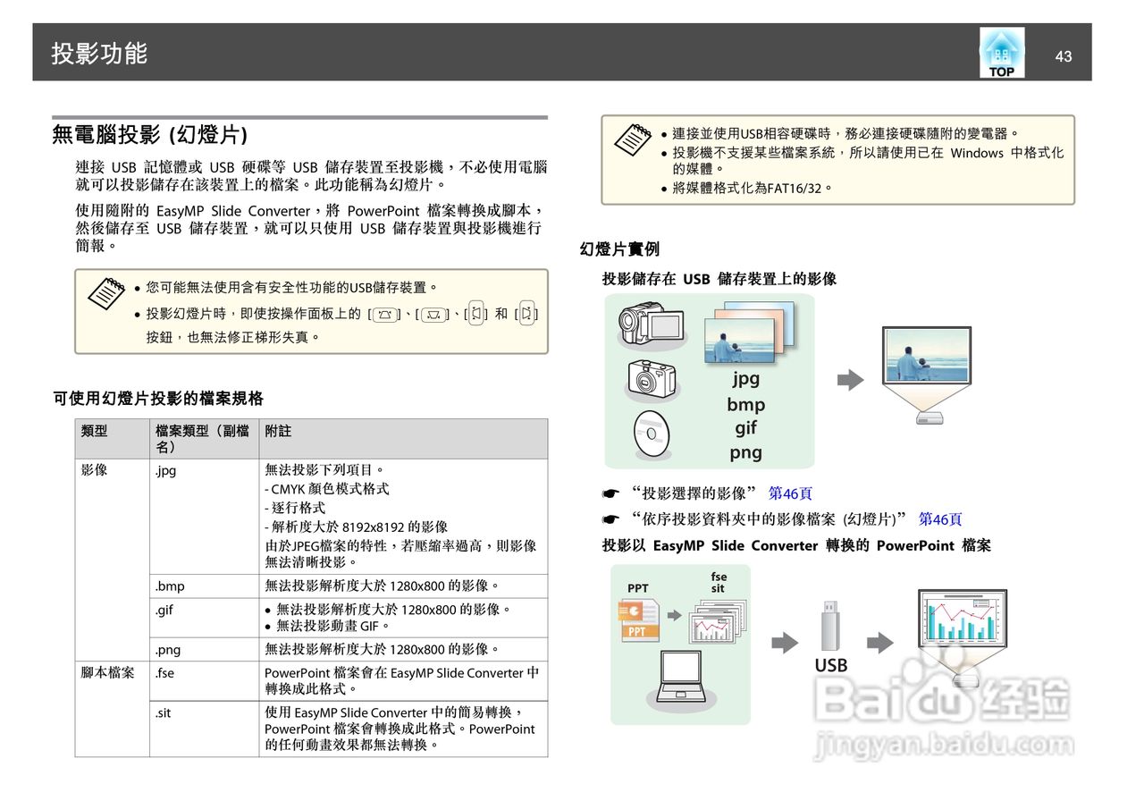Click the projected beach image screen
Viewport: 1144px width, 809px height.
tap(927, 356)
